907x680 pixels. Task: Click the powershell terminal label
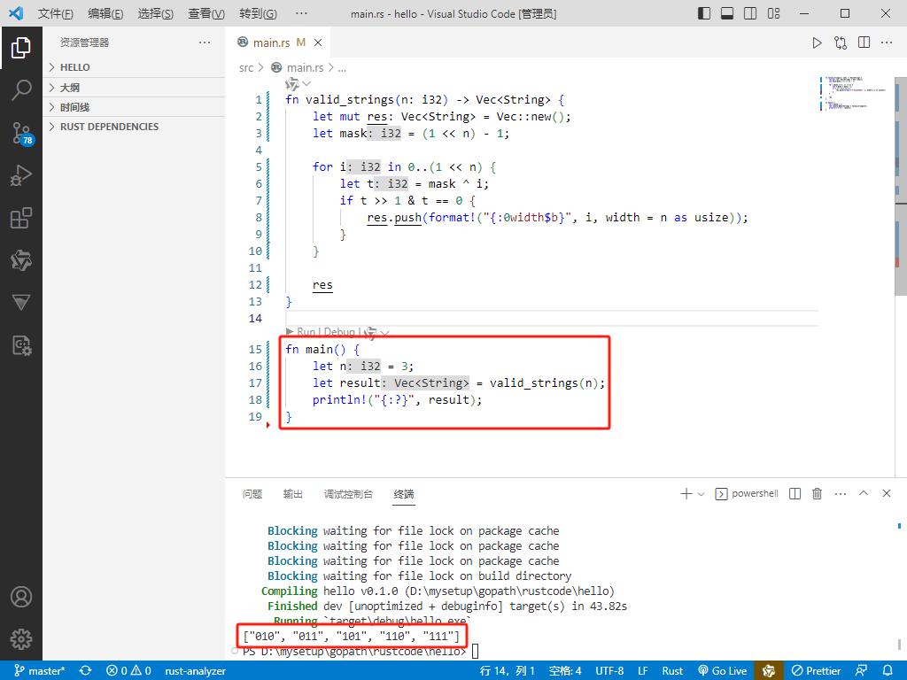click(x=747, y=494)
